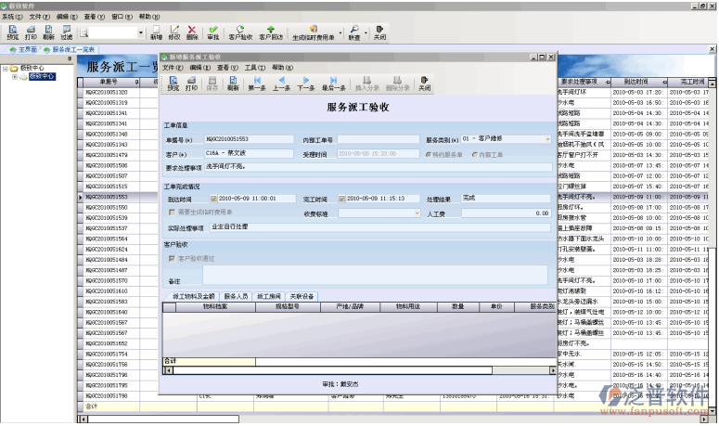Click the 审核 (approve) icon in main toolbar

(x=214, y=33)
